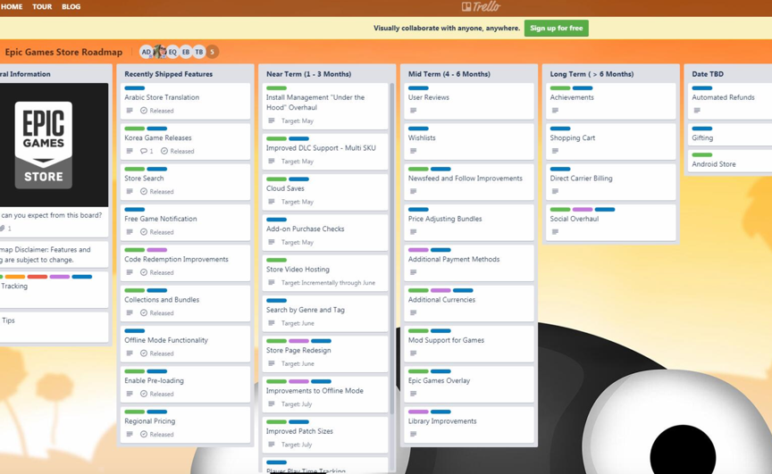Click the green label on Android Store card
Image resolution: width=772 pixels, height=474 pixels.
(702, 155)
